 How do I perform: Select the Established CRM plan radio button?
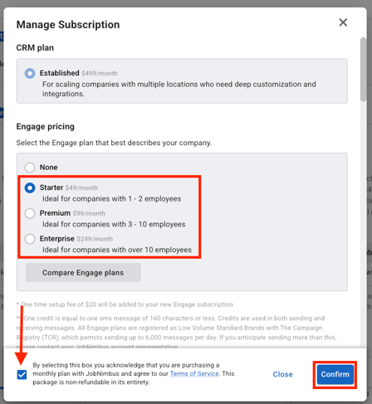30,73
